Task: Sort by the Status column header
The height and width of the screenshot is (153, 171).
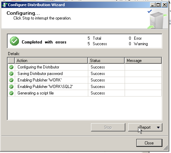Action: tap(106, 61)
